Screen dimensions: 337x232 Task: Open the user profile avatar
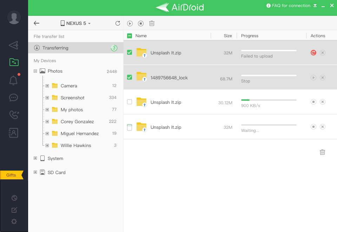[x=14, y=17]
